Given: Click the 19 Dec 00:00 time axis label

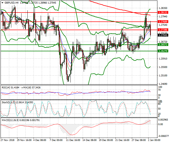Looking at the screenshot, I should [x=106, y=140].
